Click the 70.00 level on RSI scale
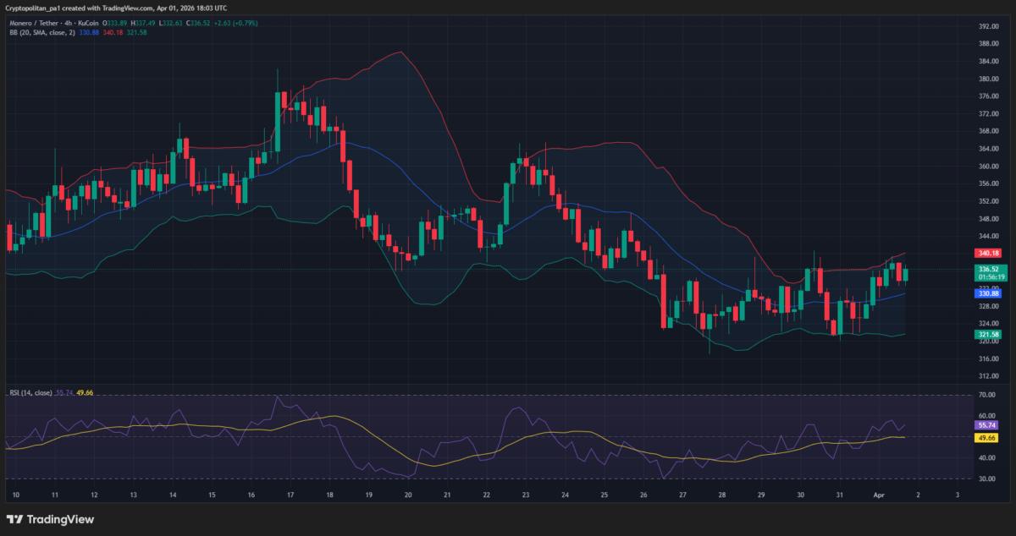The width and height of the screenshot is (1016, 536). (x=986, y=395)
